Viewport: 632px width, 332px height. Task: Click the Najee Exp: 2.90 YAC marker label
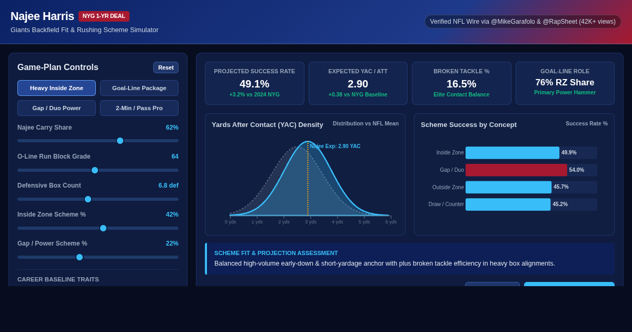coord(335,146)
